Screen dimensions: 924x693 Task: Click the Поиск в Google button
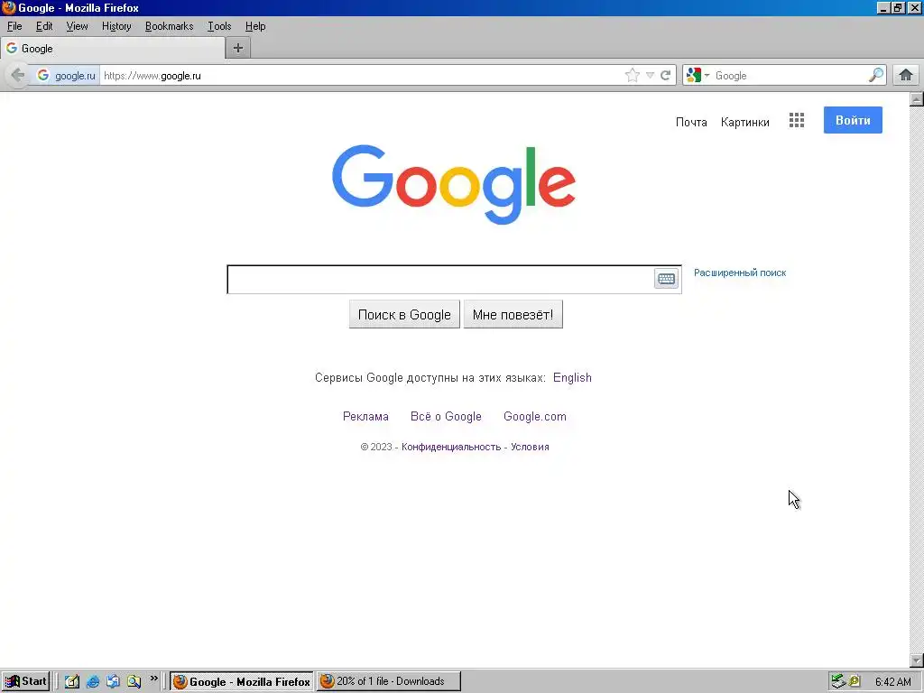(x=404, y=315)
